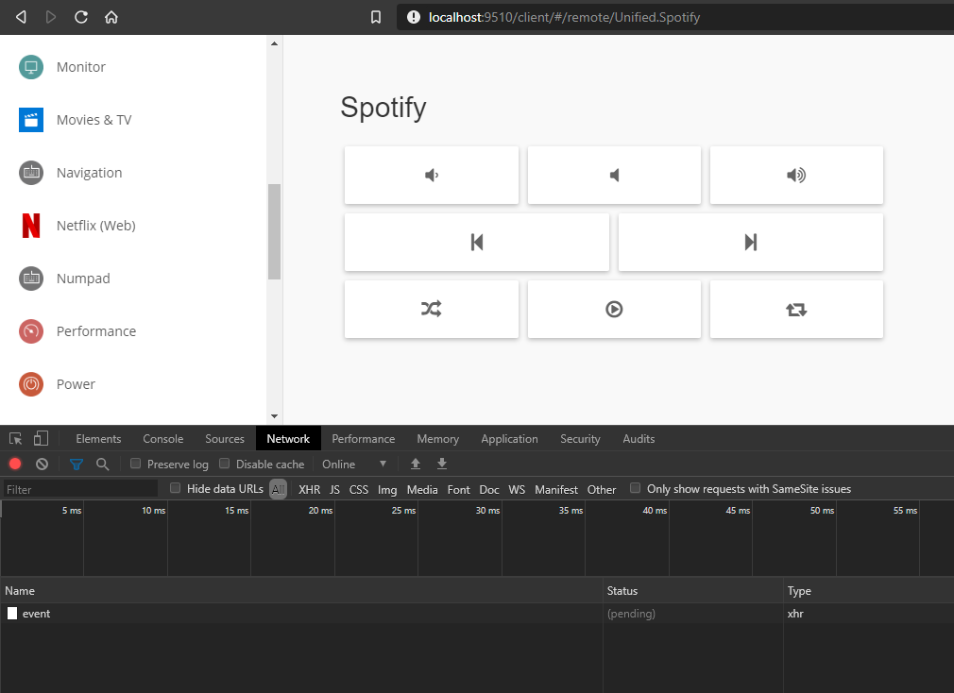This screenshot has width=954, height=693.
Task: Activate DevTools inspect element icon
Action: tap(16, 438)
